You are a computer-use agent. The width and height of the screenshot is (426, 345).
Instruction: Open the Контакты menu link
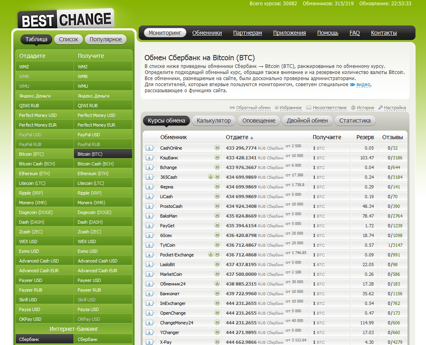(x=384, y=33)
